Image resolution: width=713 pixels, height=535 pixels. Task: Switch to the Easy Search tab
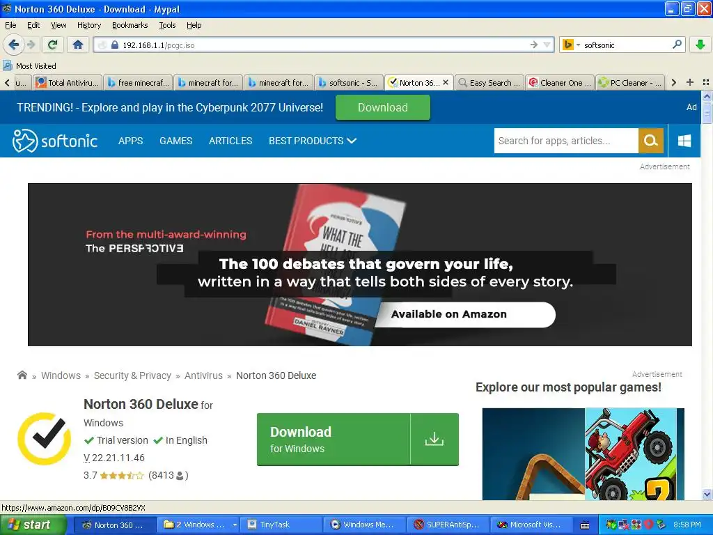[x=489, y=82]
